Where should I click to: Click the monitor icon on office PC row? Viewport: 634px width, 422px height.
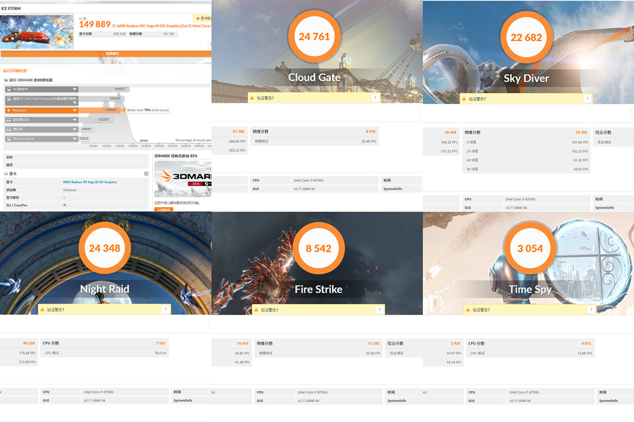point(8,139)
